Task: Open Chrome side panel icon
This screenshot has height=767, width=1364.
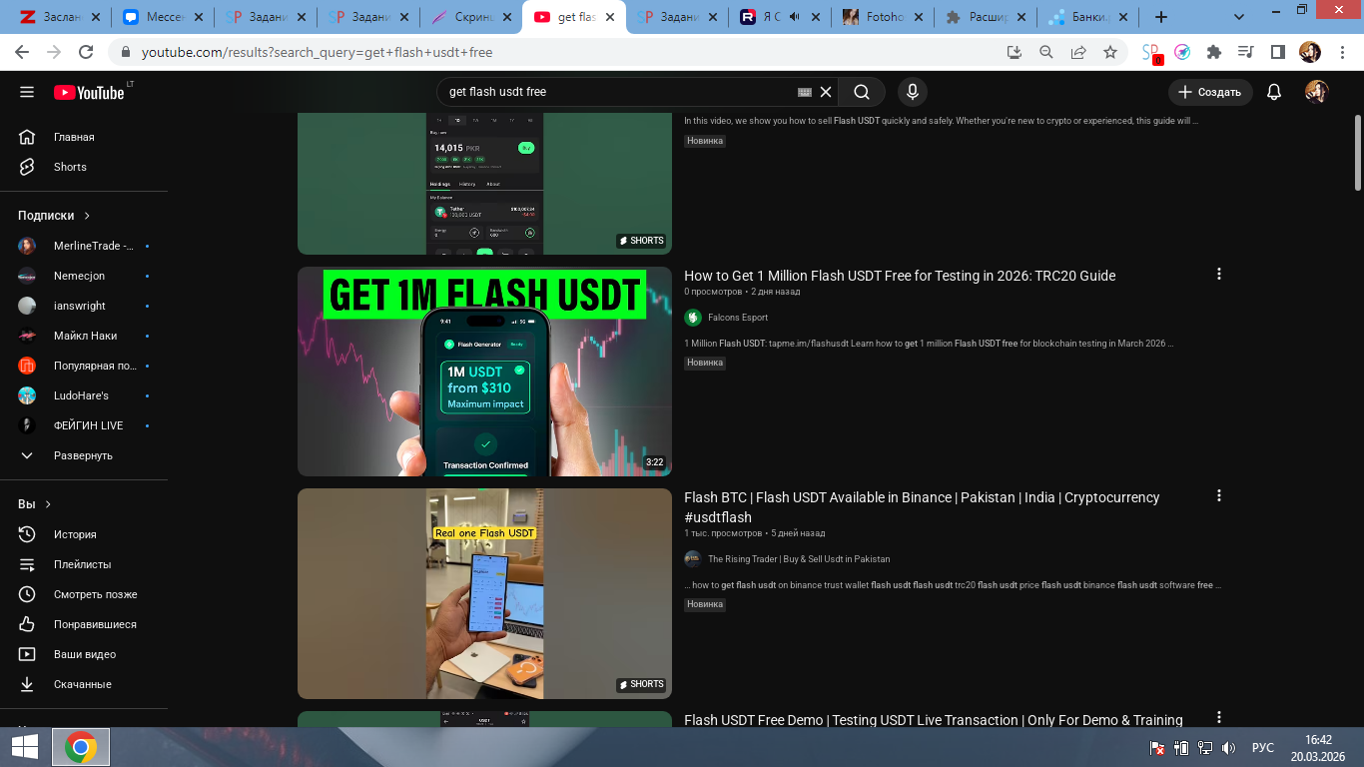Action: pyautogui.click(x=1277, y=52)
